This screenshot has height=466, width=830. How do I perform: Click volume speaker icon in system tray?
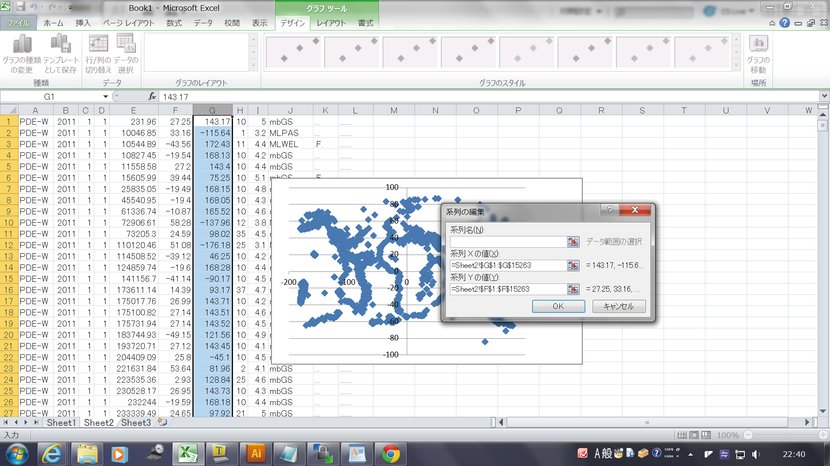click(756, 454)
